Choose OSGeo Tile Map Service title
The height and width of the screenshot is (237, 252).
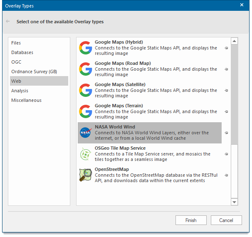(x=120, y=148)
